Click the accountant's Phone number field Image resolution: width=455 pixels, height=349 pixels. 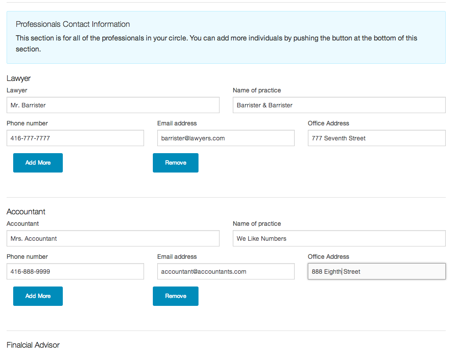75,271
